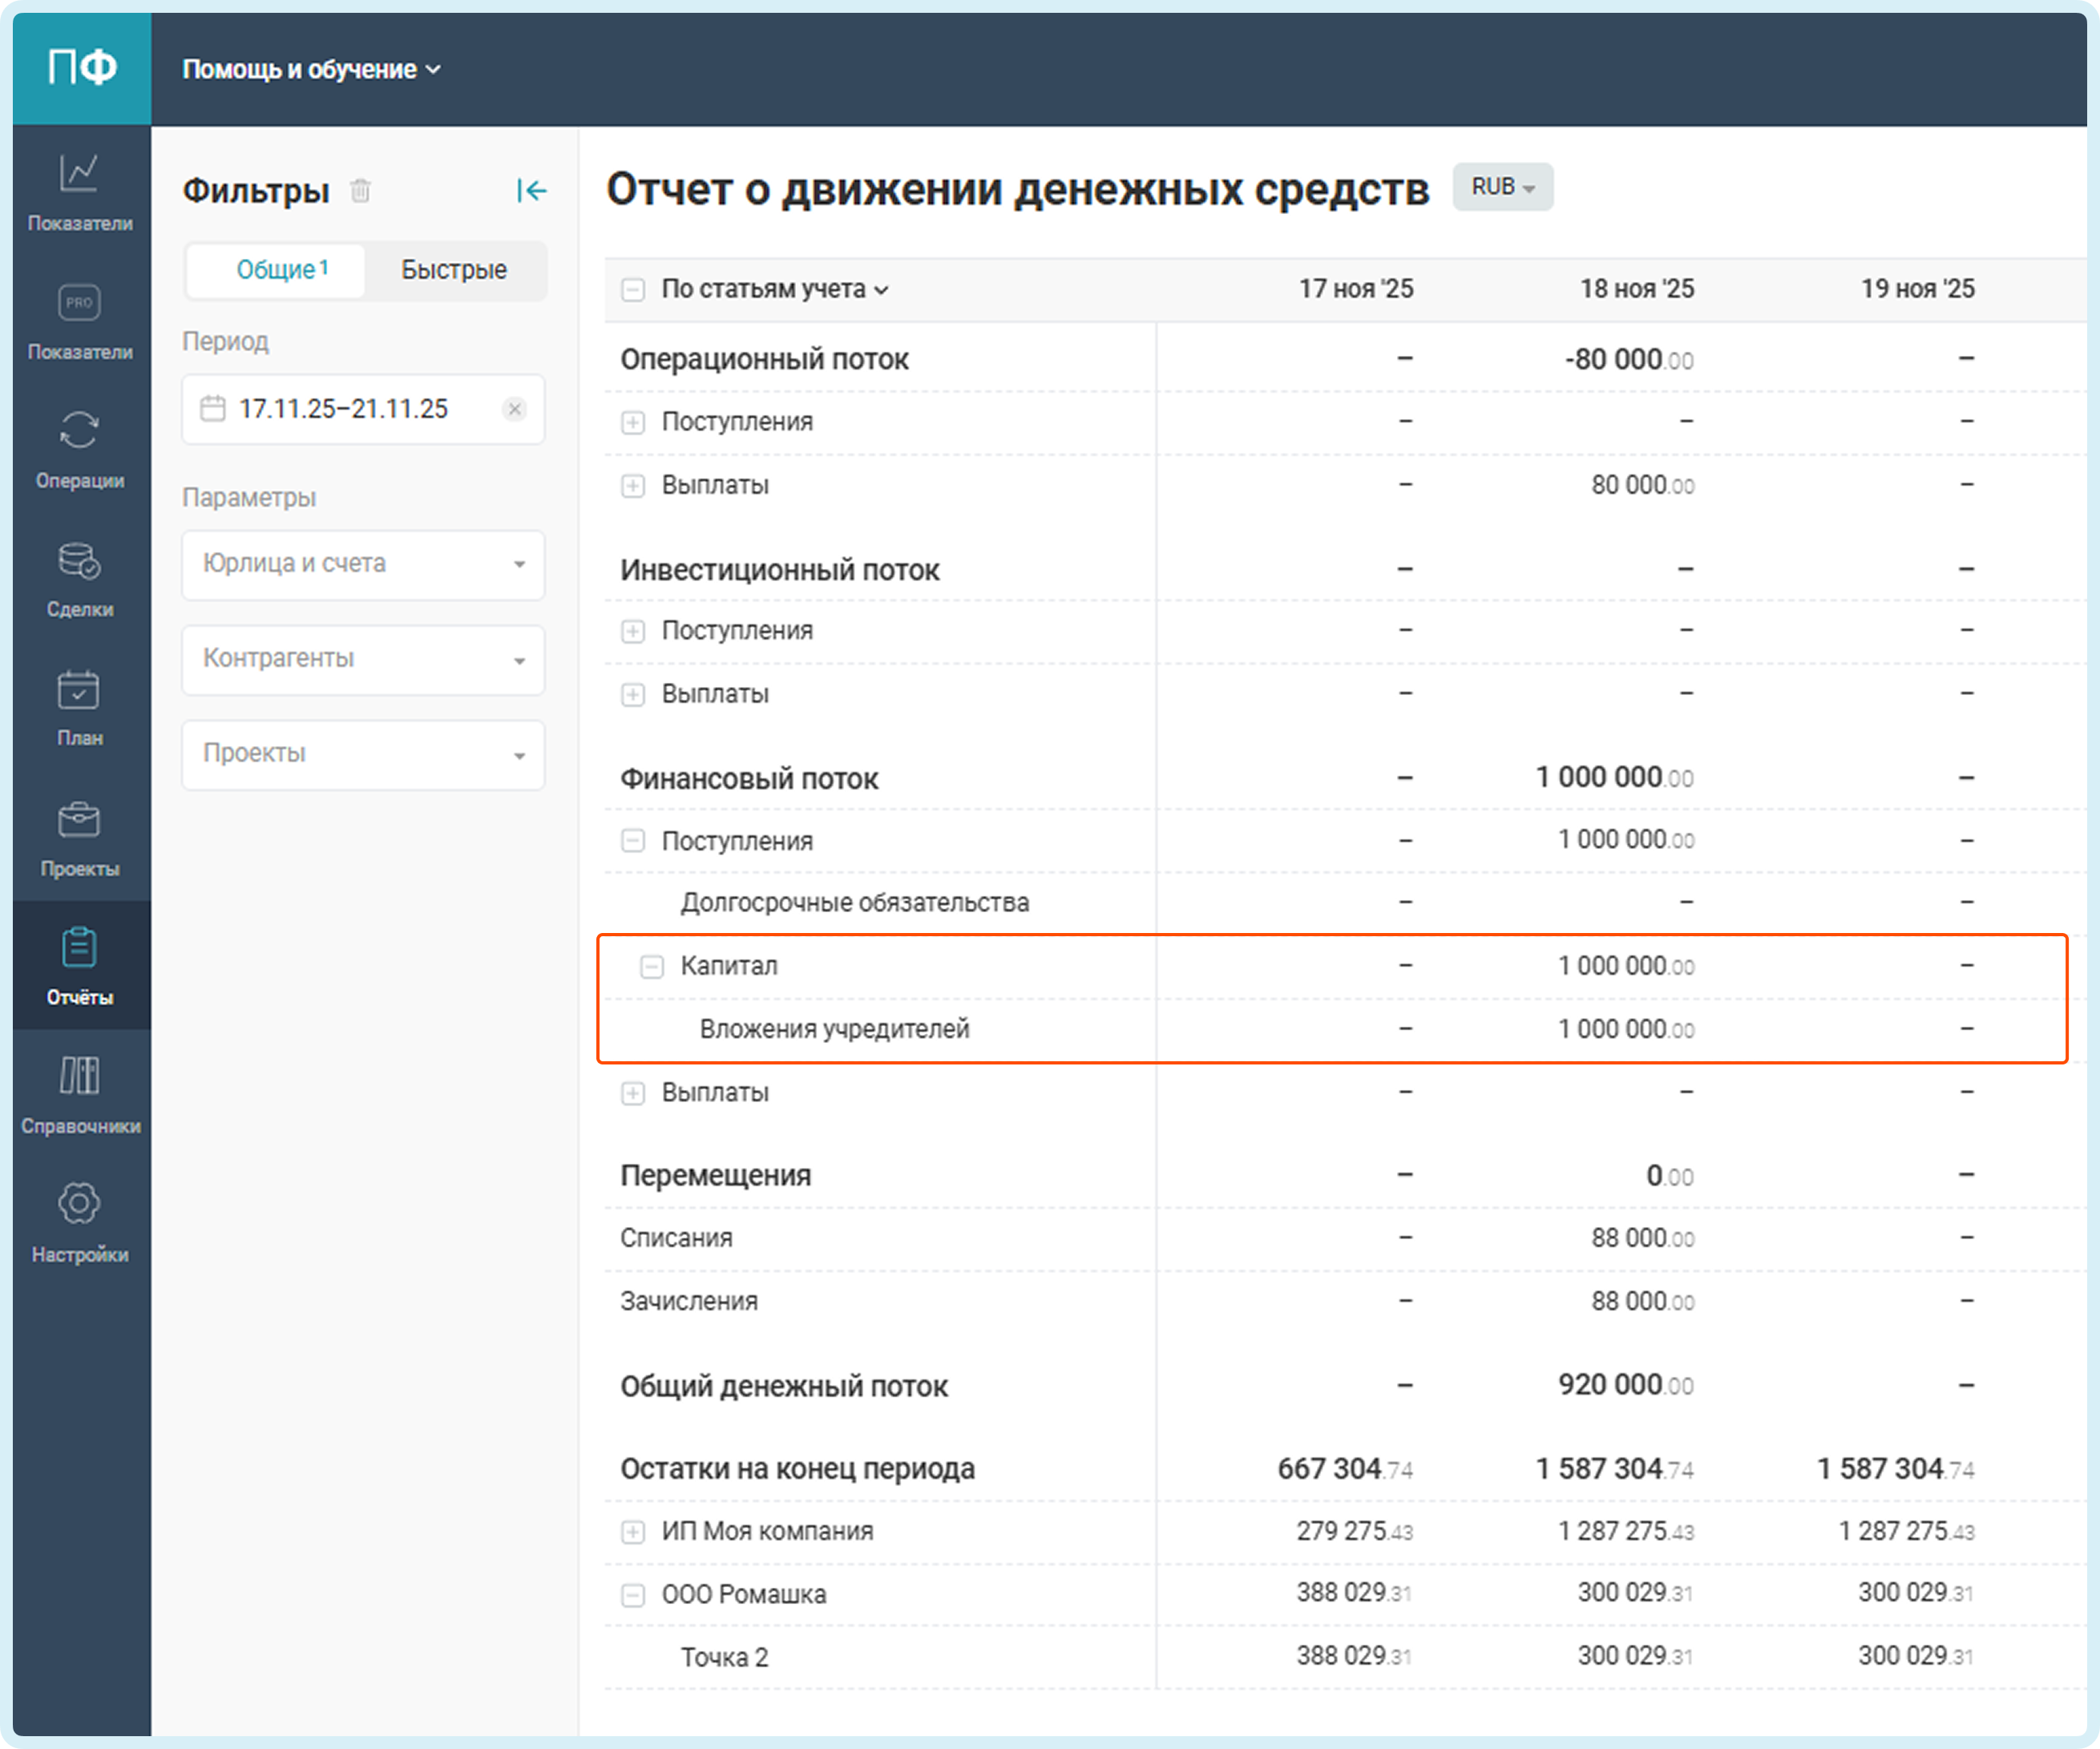Open the Юрлица и счета dropdown
This screenshot has height=1749, width=2100.
[363, 564]
